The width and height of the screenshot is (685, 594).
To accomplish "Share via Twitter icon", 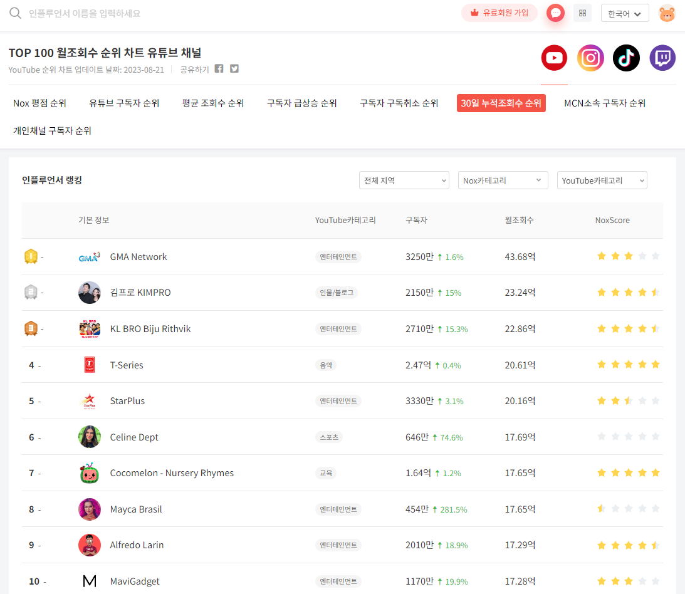I will 234,68.
